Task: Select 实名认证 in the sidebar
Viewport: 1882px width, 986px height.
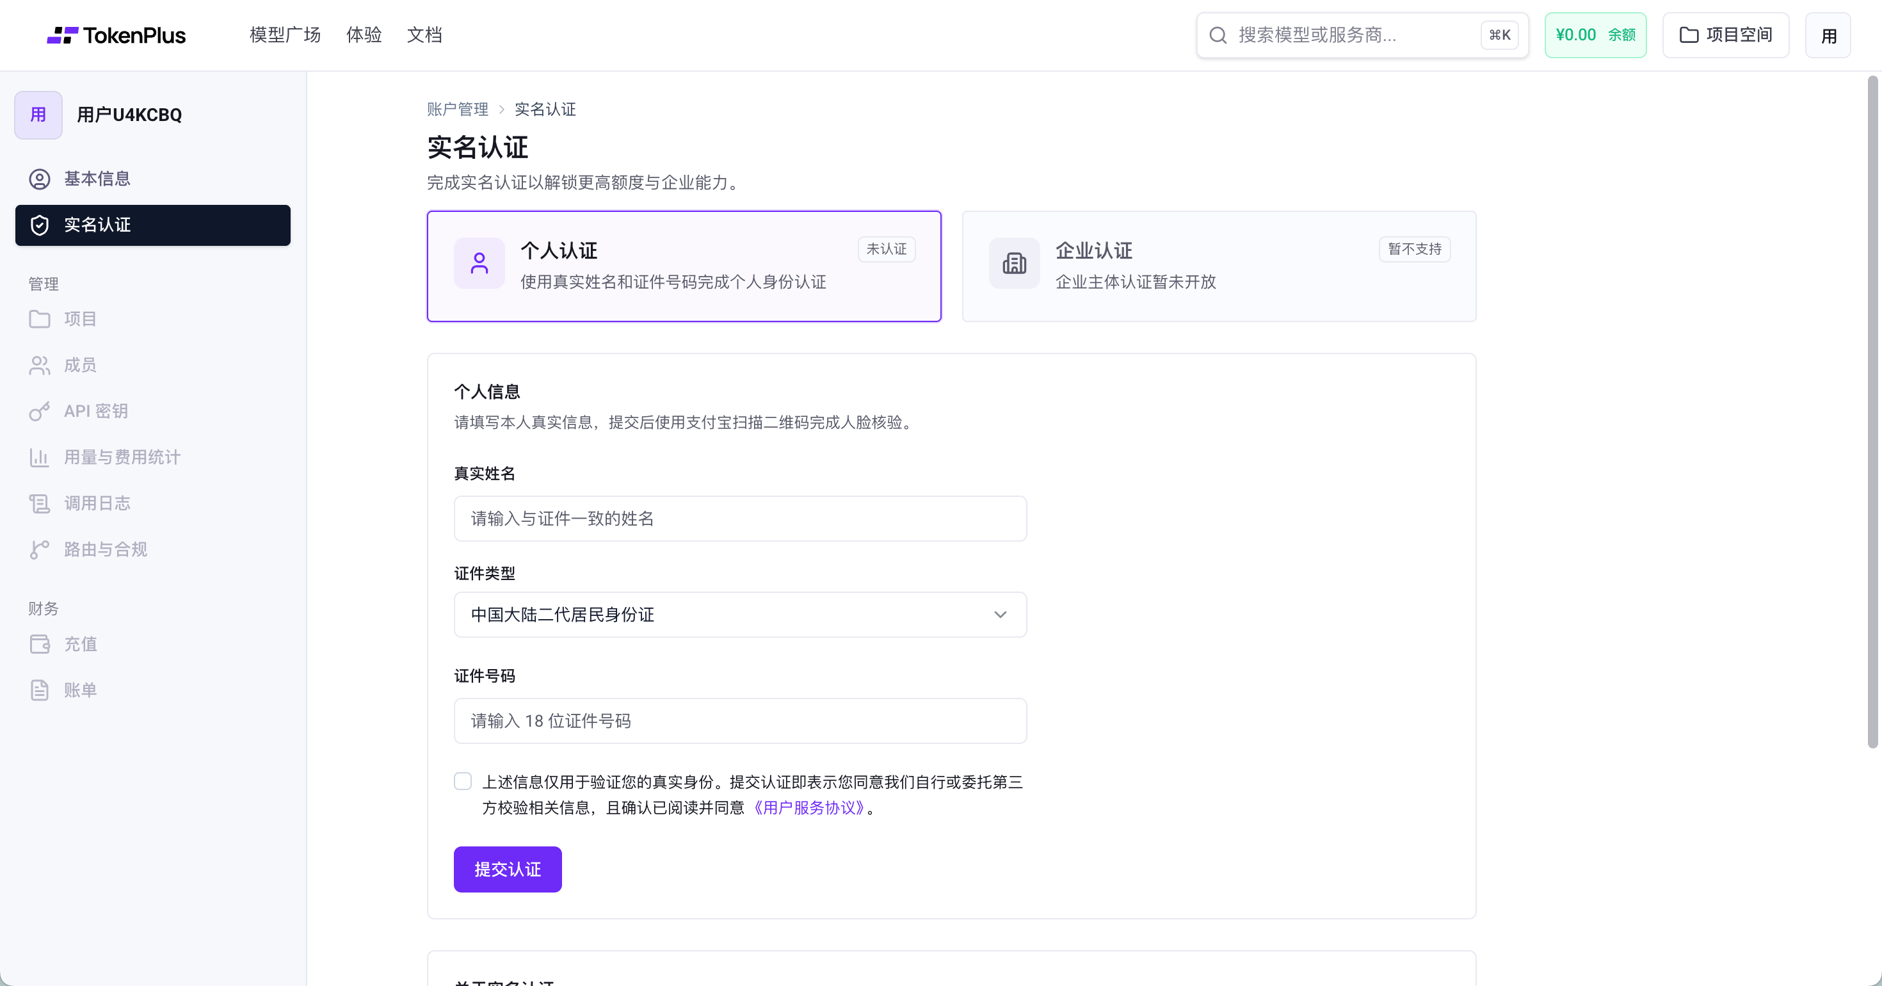Action: pos(153,225)
